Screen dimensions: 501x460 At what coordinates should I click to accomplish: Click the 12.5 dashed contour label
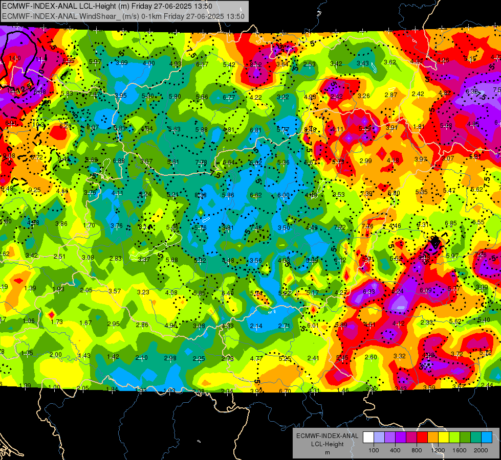(26, 89)
